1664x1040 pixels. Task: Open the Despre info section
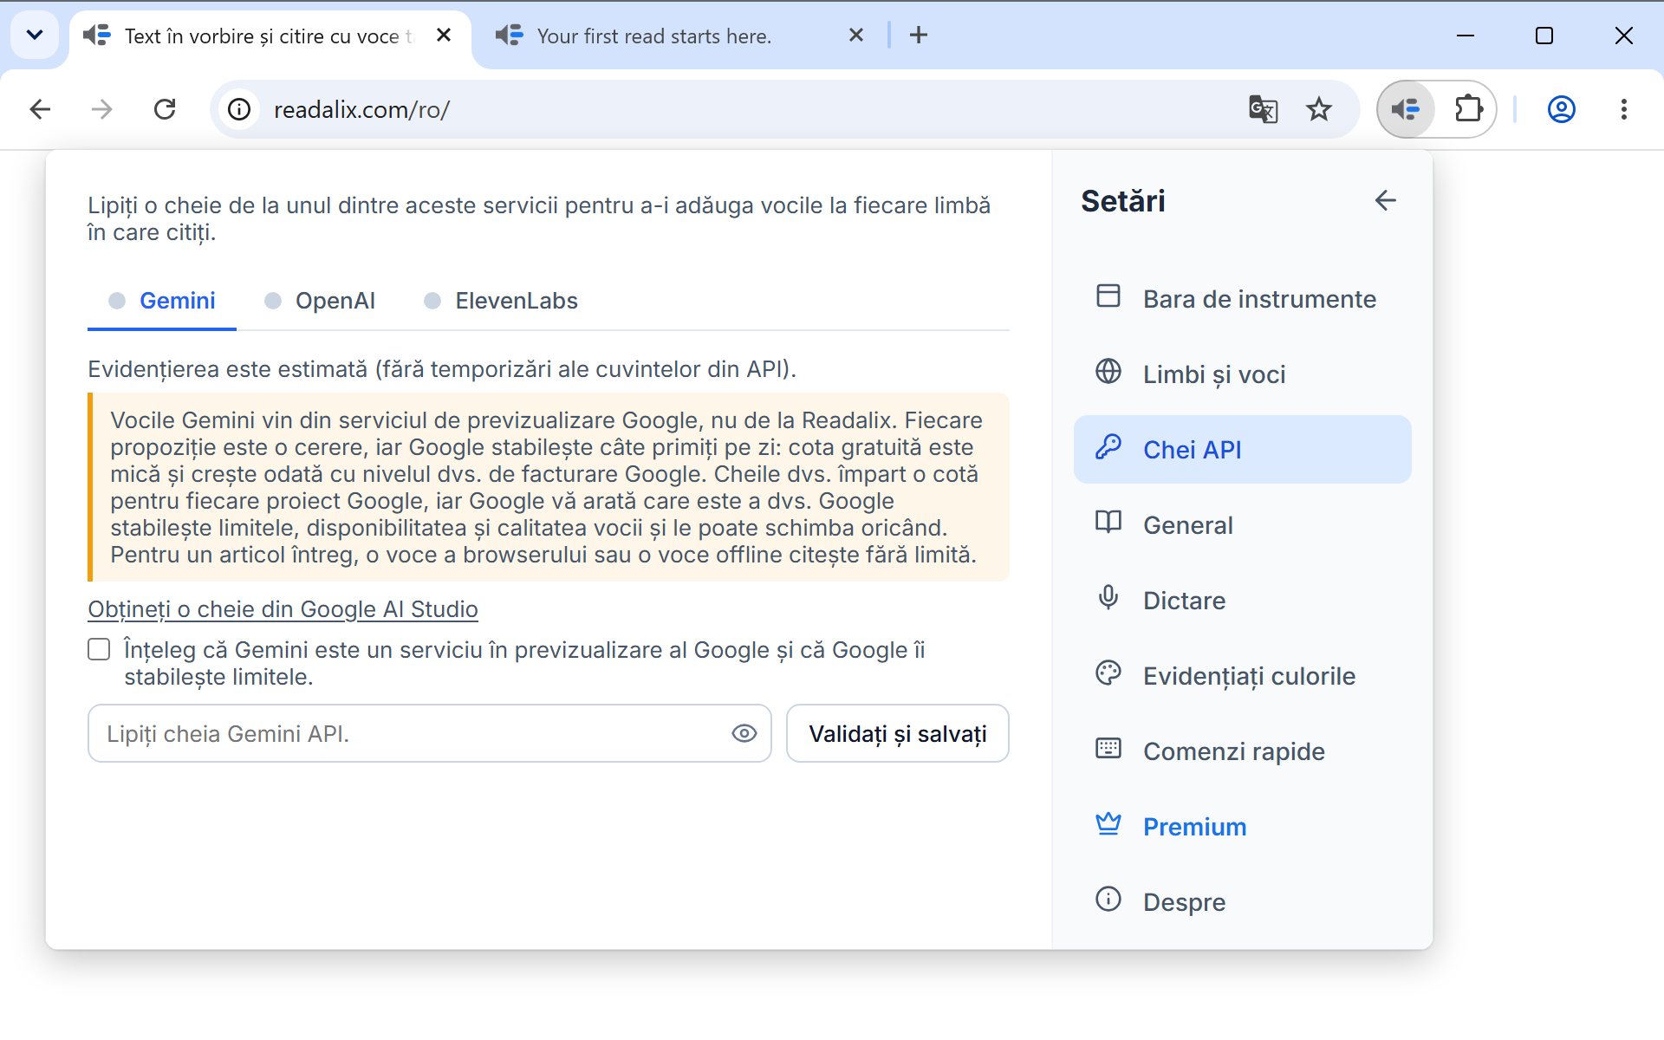click(x=1242, y=902)
